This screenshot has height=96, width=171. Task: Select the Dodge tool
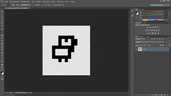point(2,50)
